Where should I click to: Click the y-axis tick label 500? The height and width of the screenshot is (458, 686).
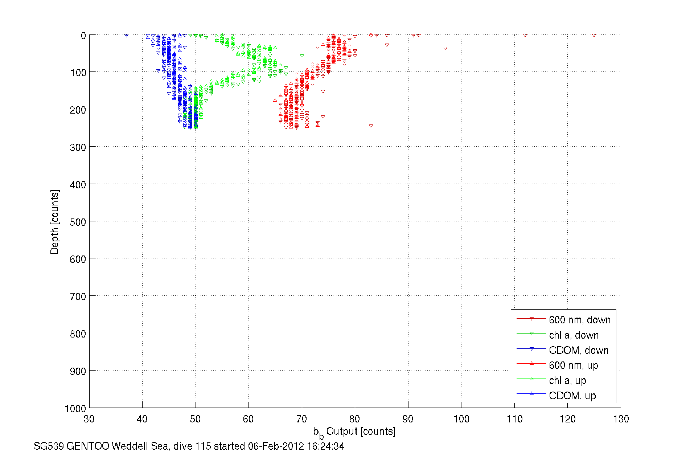(78, 222)
